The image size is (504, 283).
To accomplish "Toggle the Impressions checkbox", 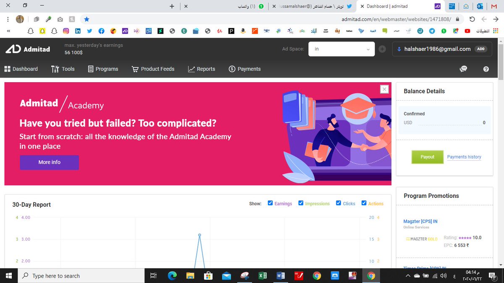I will 301,203.
